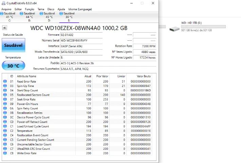Image resolution: width=241 pixels, height=163 pixels.
Task: Click the Modo Transferência field SATA/600
Action: pyautogui.click(x=81, y=52)
